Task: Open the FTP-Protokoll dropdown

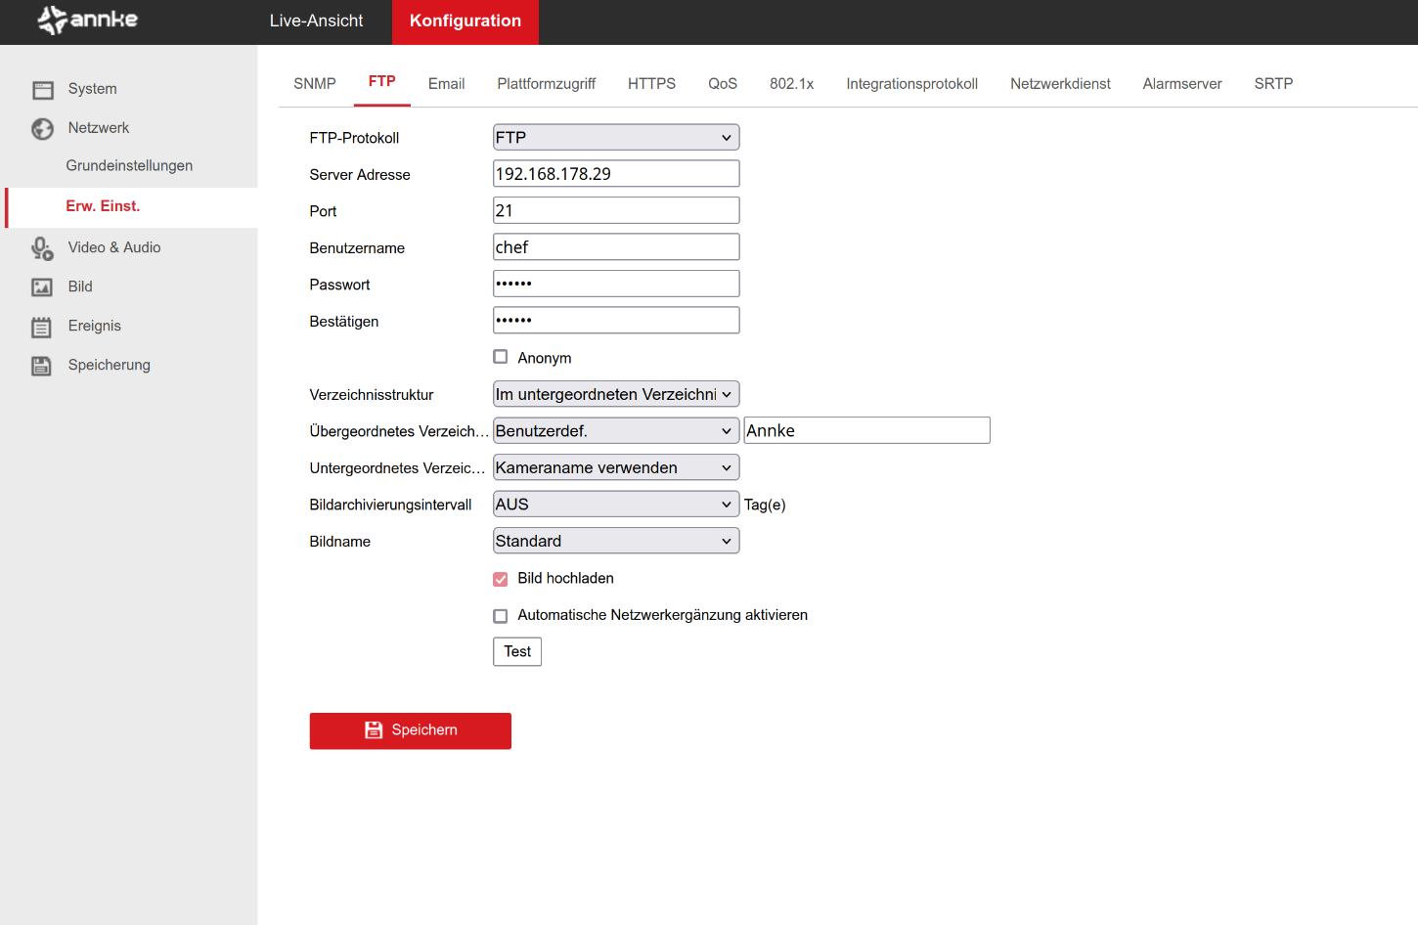Action: pyautogui.click(x=615, y=138)
